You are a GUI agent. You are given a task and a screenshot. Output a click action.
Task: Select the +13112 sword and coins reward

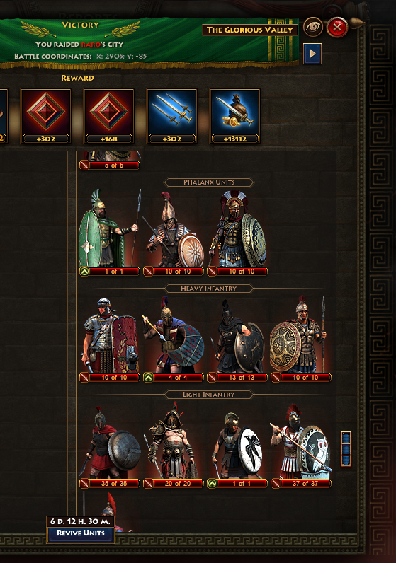[x=235, y=115]
